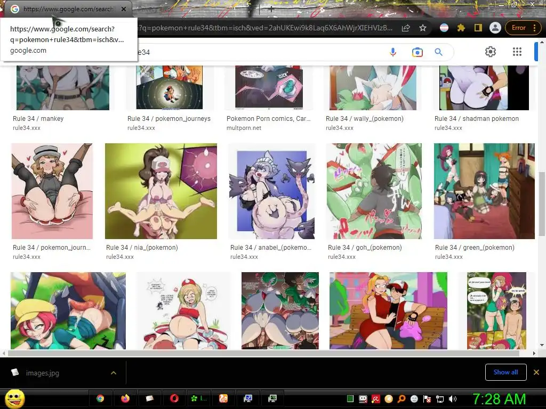Expand options chevron for images.jpg download
Image resolution: width=546 pixels, height=409 pixels.
[x=114, y=373]
